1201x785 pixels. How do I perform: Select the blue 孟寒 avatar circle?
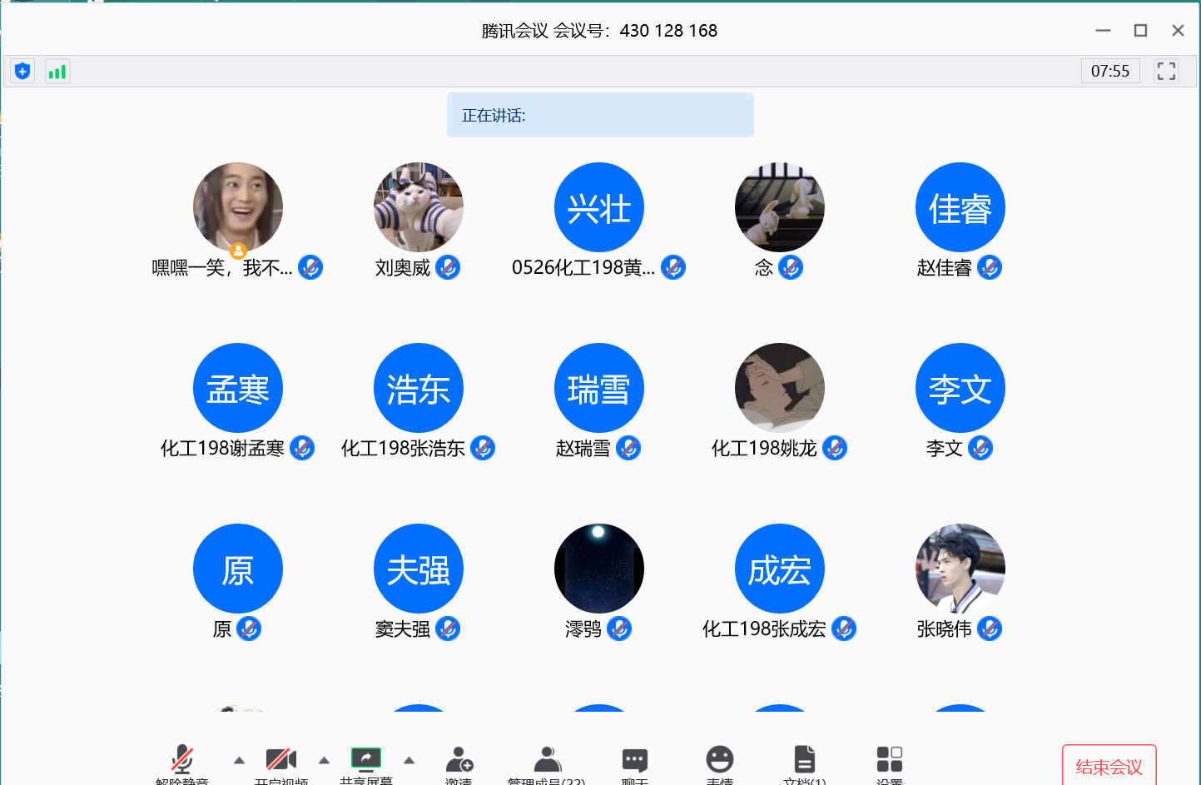coord(238,388)
